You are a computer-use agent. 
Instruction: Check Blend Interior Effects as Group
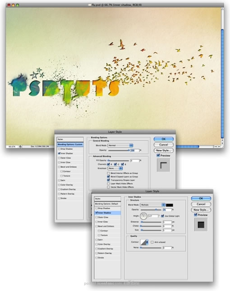(108, 173)
